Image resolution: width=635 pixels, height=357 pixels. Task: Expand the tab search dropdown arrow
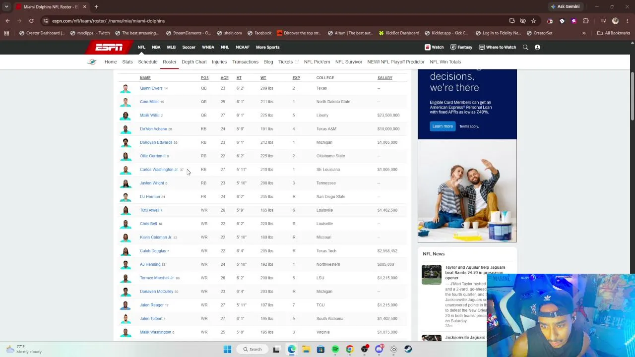click(6, 7)
